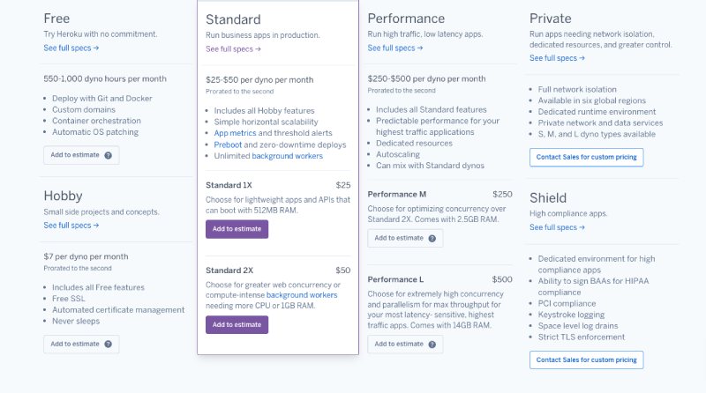This screenshot has width=706, height=393.
Task: View Standard plan full specs
Action: pyautogui.click(x=233, y=49)
